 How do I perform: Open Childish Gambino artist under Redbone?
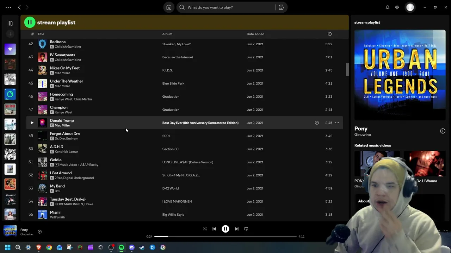coord(68,47)
